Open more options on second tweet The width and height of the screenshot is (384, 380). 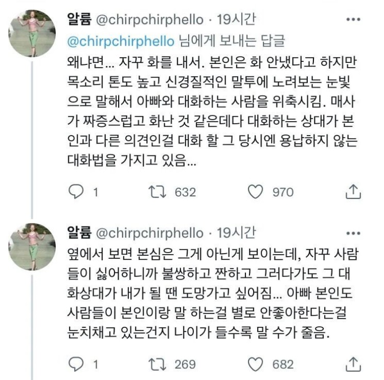pos(353,233)
